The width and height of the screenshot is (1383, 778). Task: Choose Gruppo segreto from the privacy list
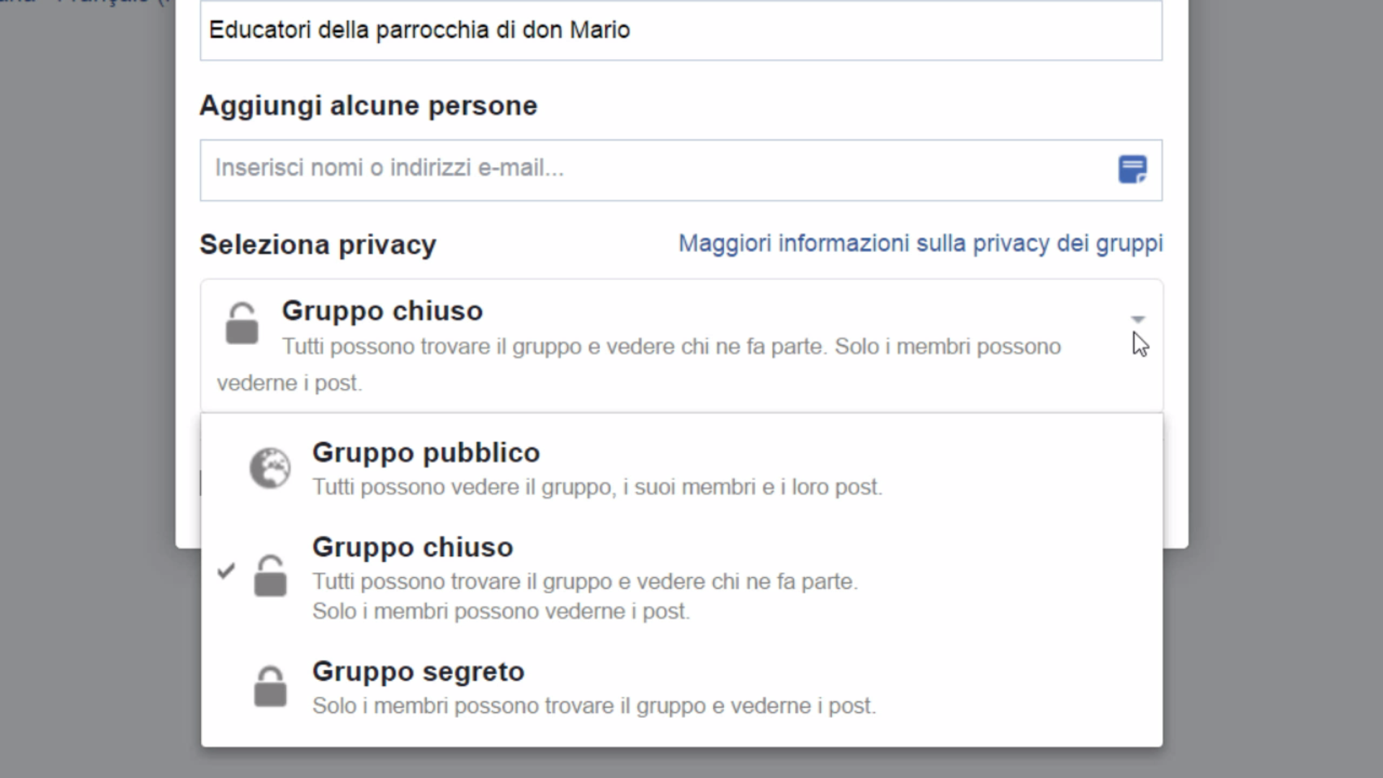point(681,688)
